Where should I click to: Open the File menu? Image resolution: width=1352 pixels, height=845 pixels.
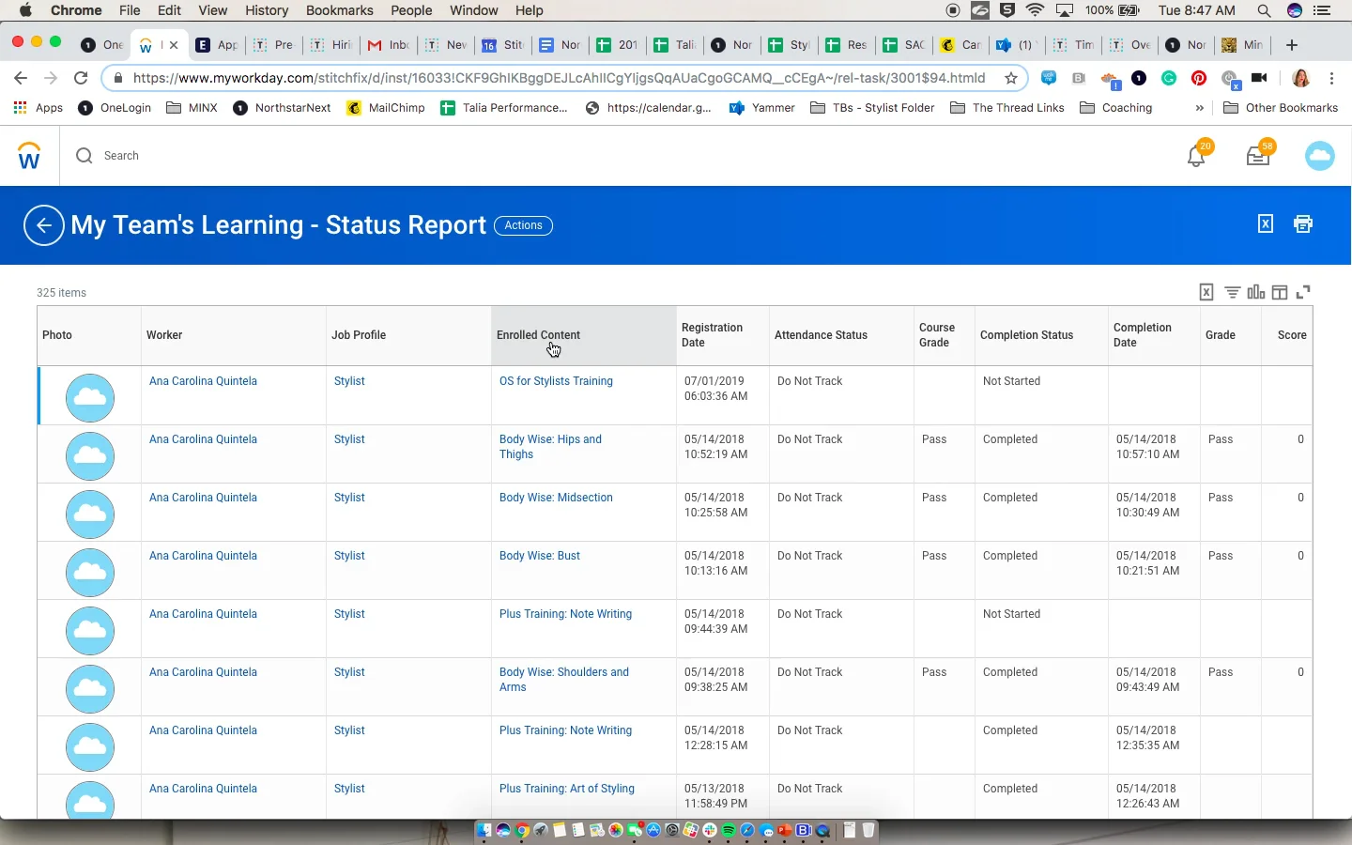130,10
